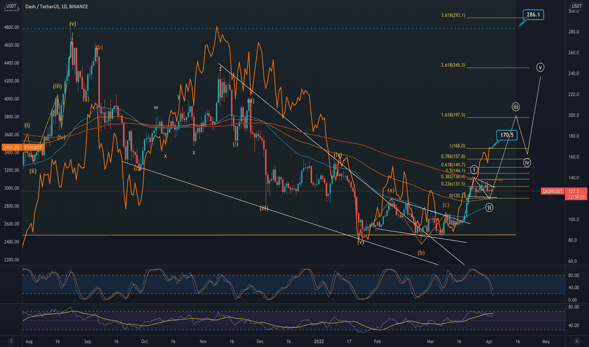Click the 2200.00 value on left price scale
Image resolution: width=589 pixels, height=347 pixels.
pyautogui.click(x=11, y=259)
